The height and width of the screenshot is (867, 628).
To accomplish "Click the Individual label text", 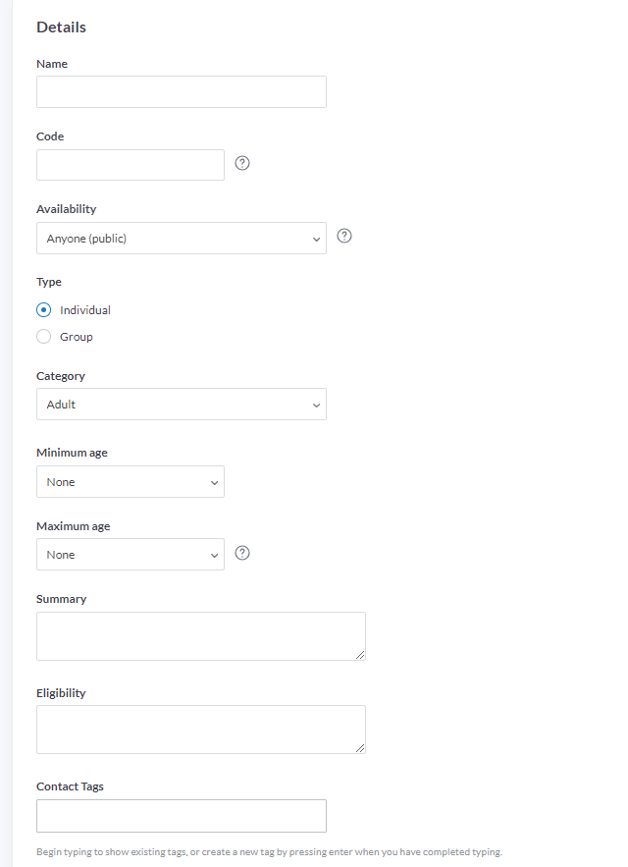I will pyautogui.click(x=85, y=310).
